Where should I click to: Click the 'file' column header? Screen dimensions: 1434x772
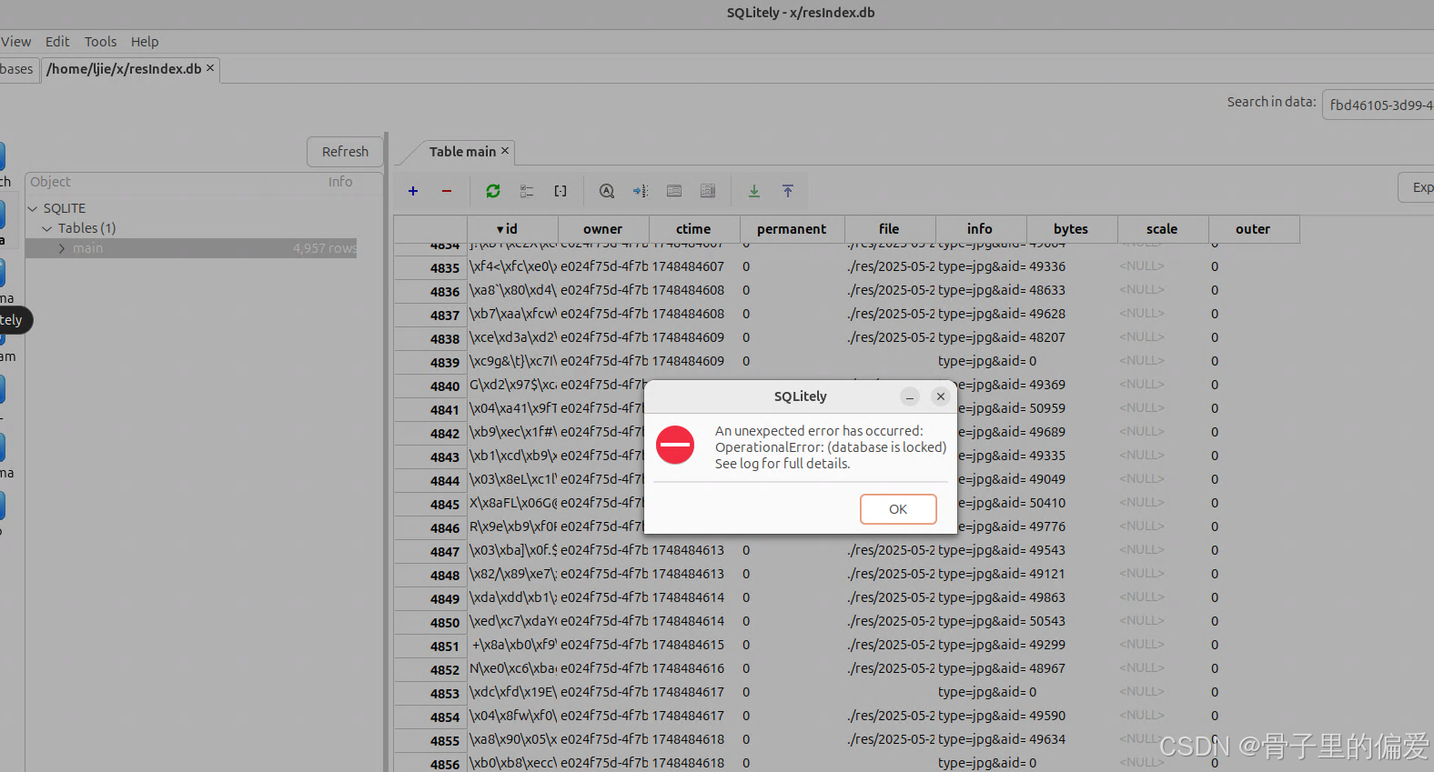(890, 229)
